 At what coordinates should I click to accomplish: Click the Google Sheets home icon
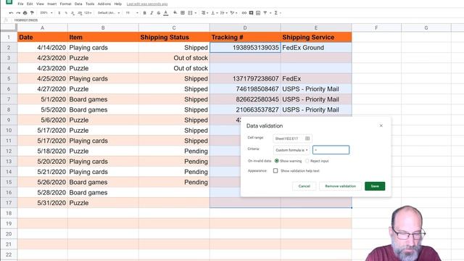tap(9, 1)
